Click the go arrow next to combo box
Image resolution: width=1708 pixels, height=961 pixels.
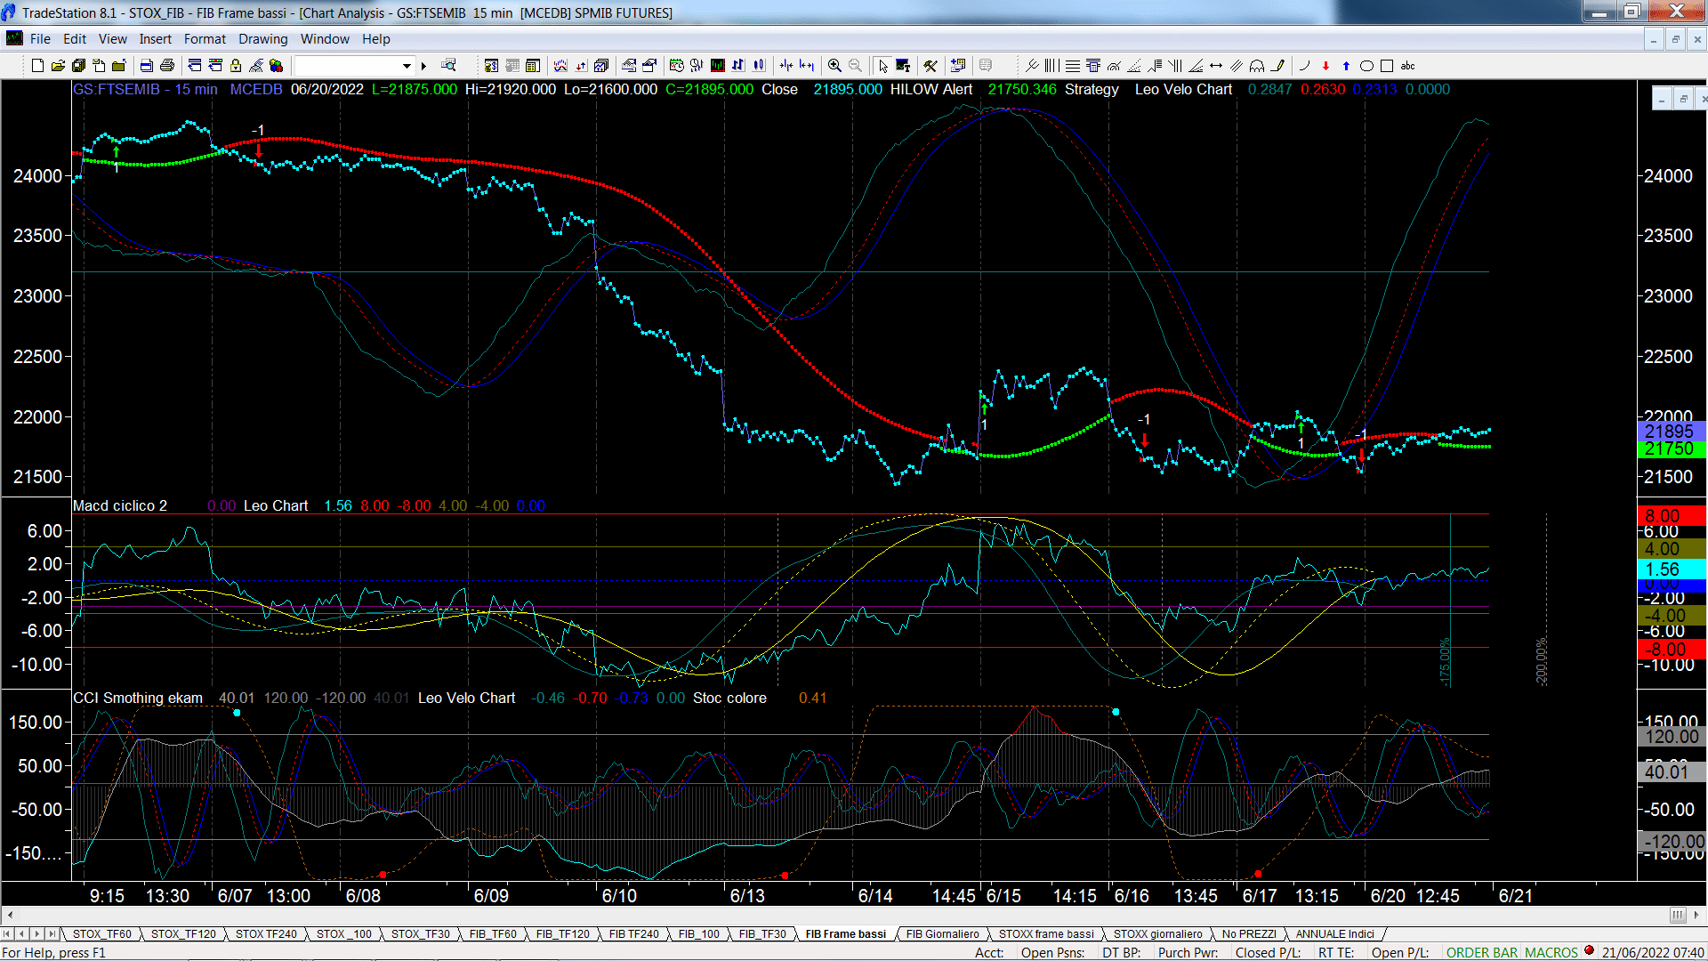[x=424, y=66]
